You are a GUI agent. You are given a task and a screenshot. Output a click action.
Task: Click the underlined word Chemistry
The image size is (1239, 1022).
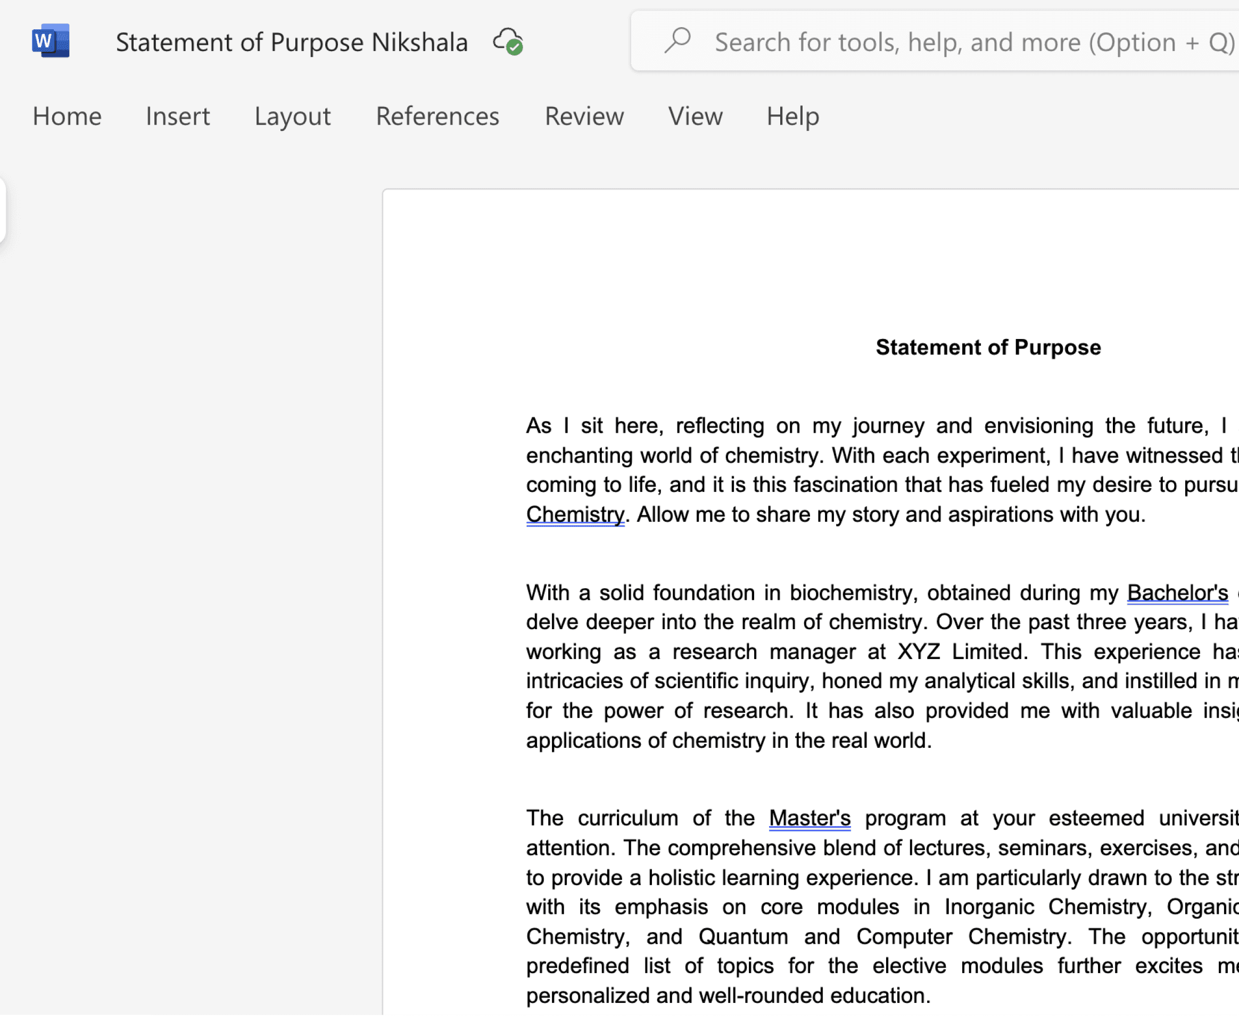click(x=574, y=515)
